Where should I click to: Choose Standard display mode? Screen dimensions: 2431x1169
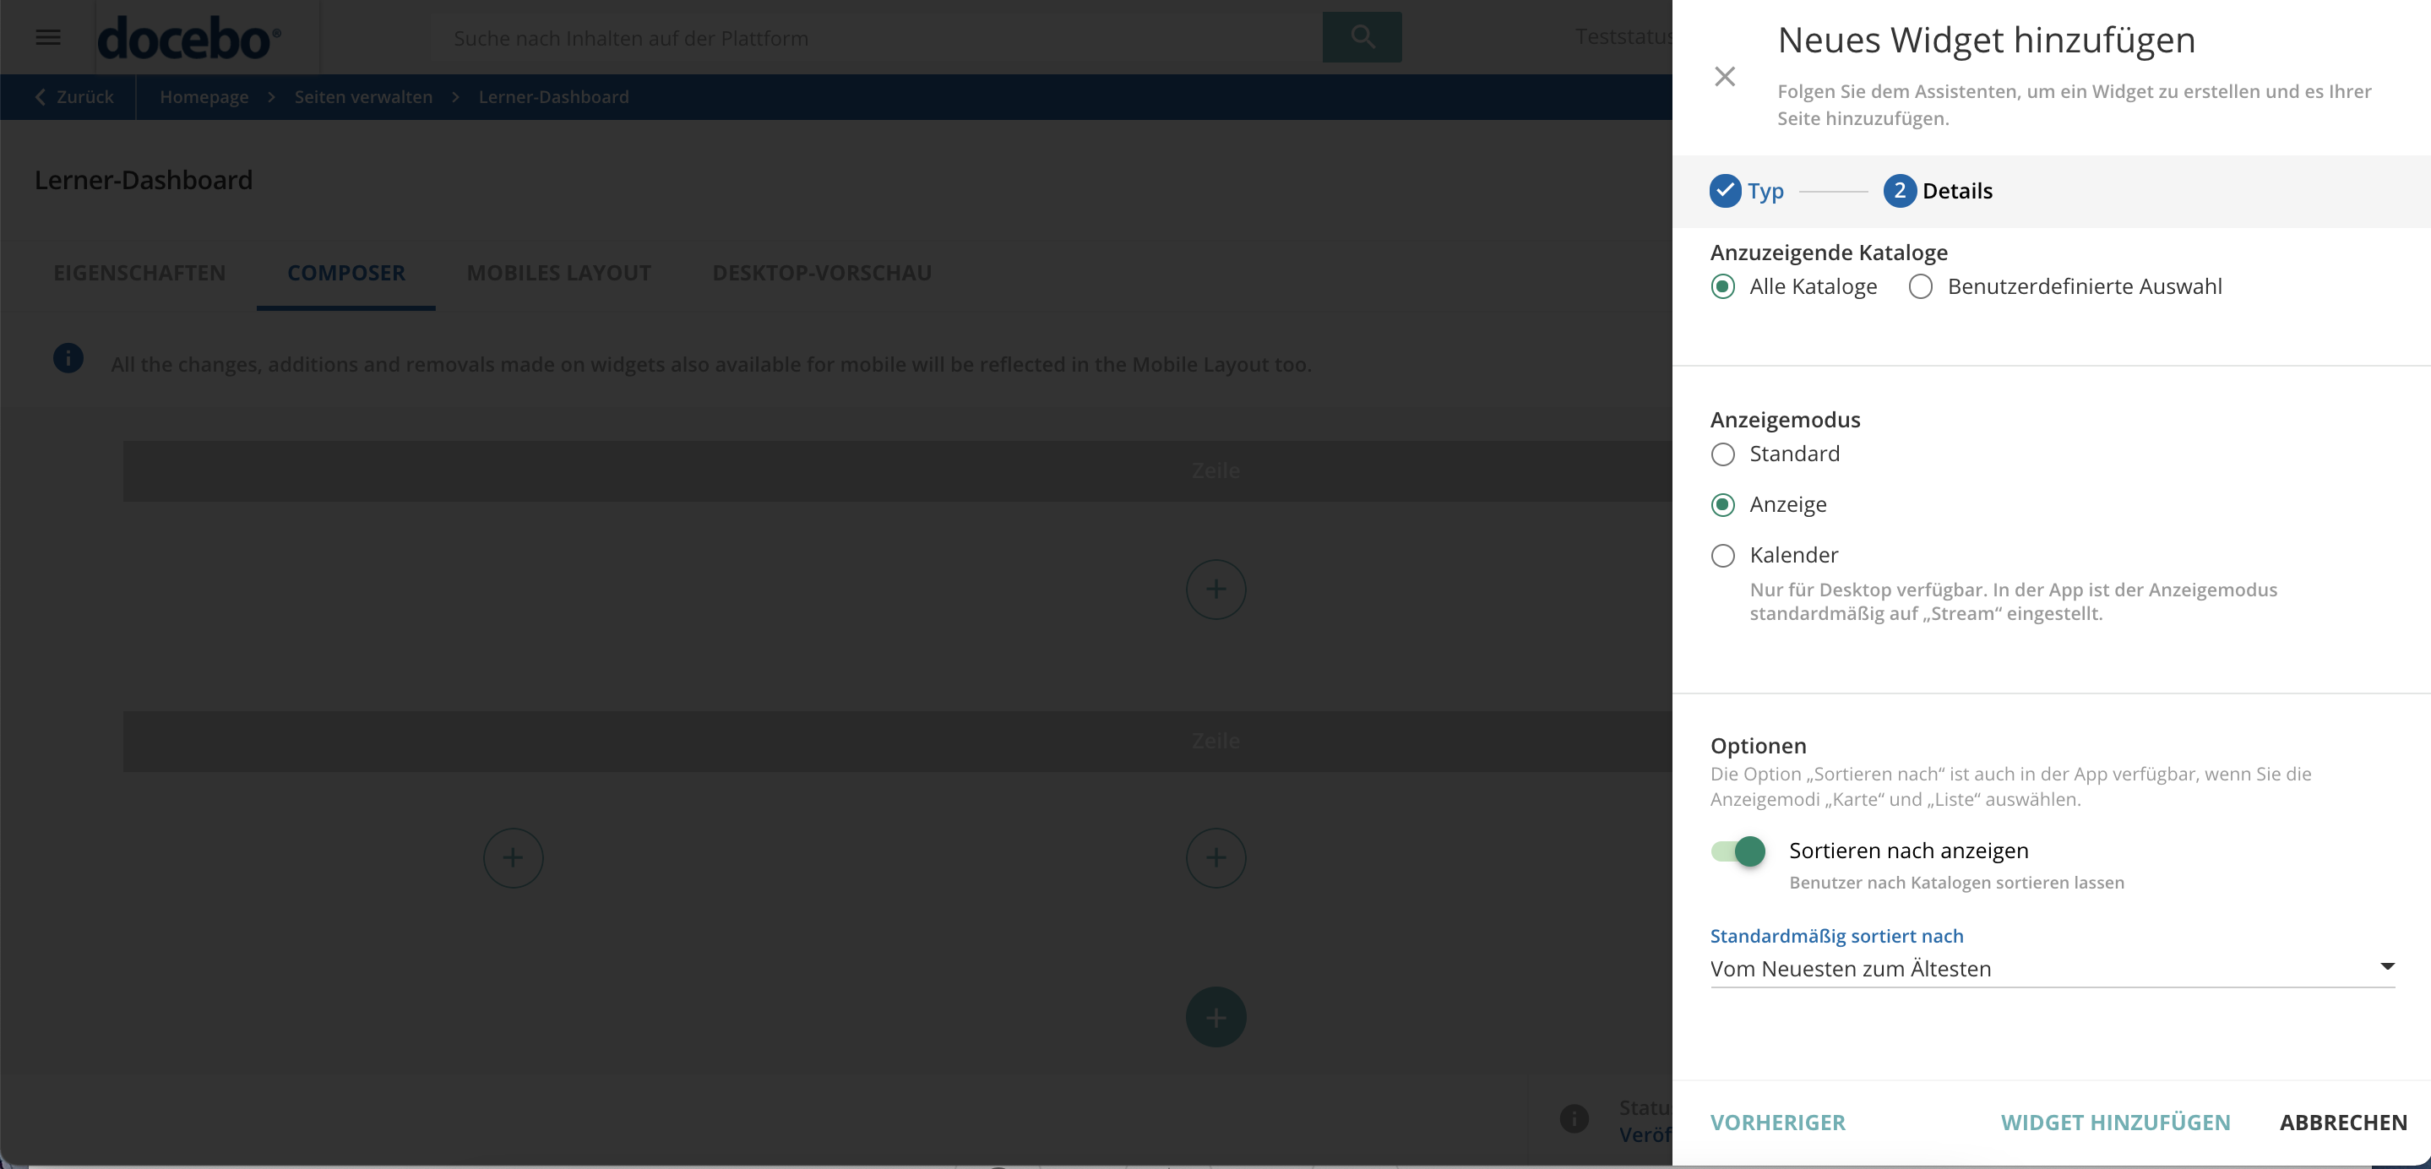click(x=1722, y=454)
